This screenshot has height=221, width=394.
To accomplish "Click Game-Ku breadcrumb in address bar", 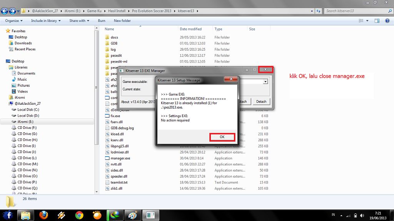I will click(x=94, y=11).
